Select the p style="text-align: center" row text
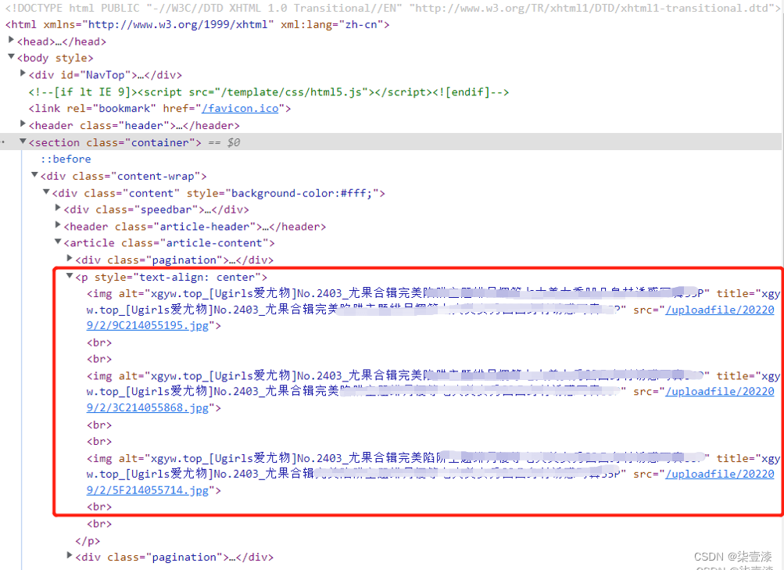This screenshot has height=570, width=784. coord(171,277)
